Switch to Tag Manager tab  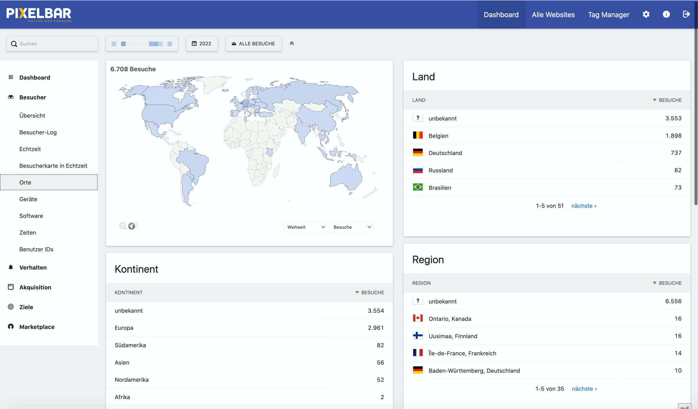coord(608,15)
